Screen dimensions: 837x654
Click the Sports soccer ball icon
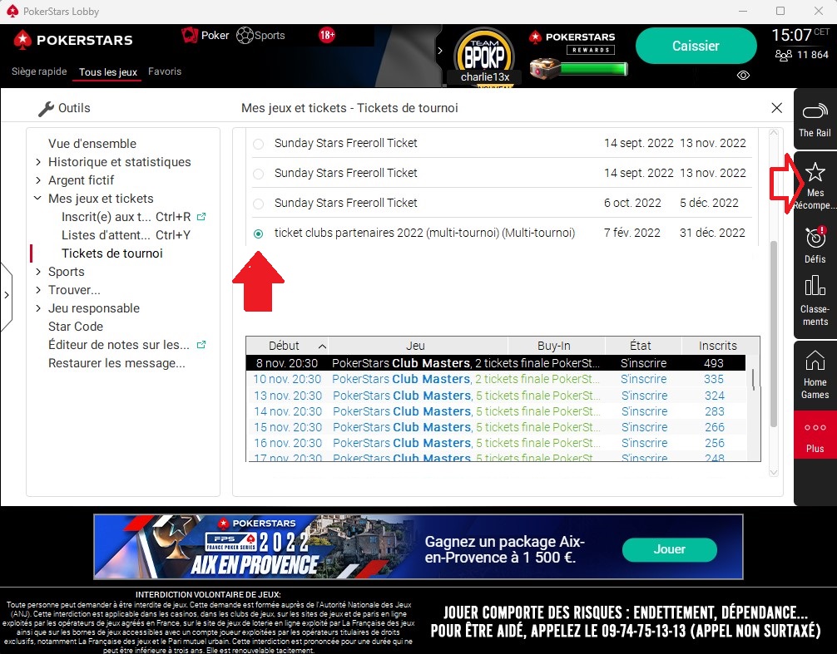[245, 36]
